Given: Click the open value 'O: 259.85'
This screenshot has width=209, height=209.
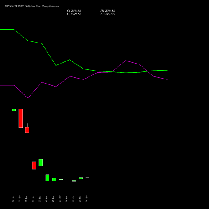Looking at the screenshot, I should 74,14.
